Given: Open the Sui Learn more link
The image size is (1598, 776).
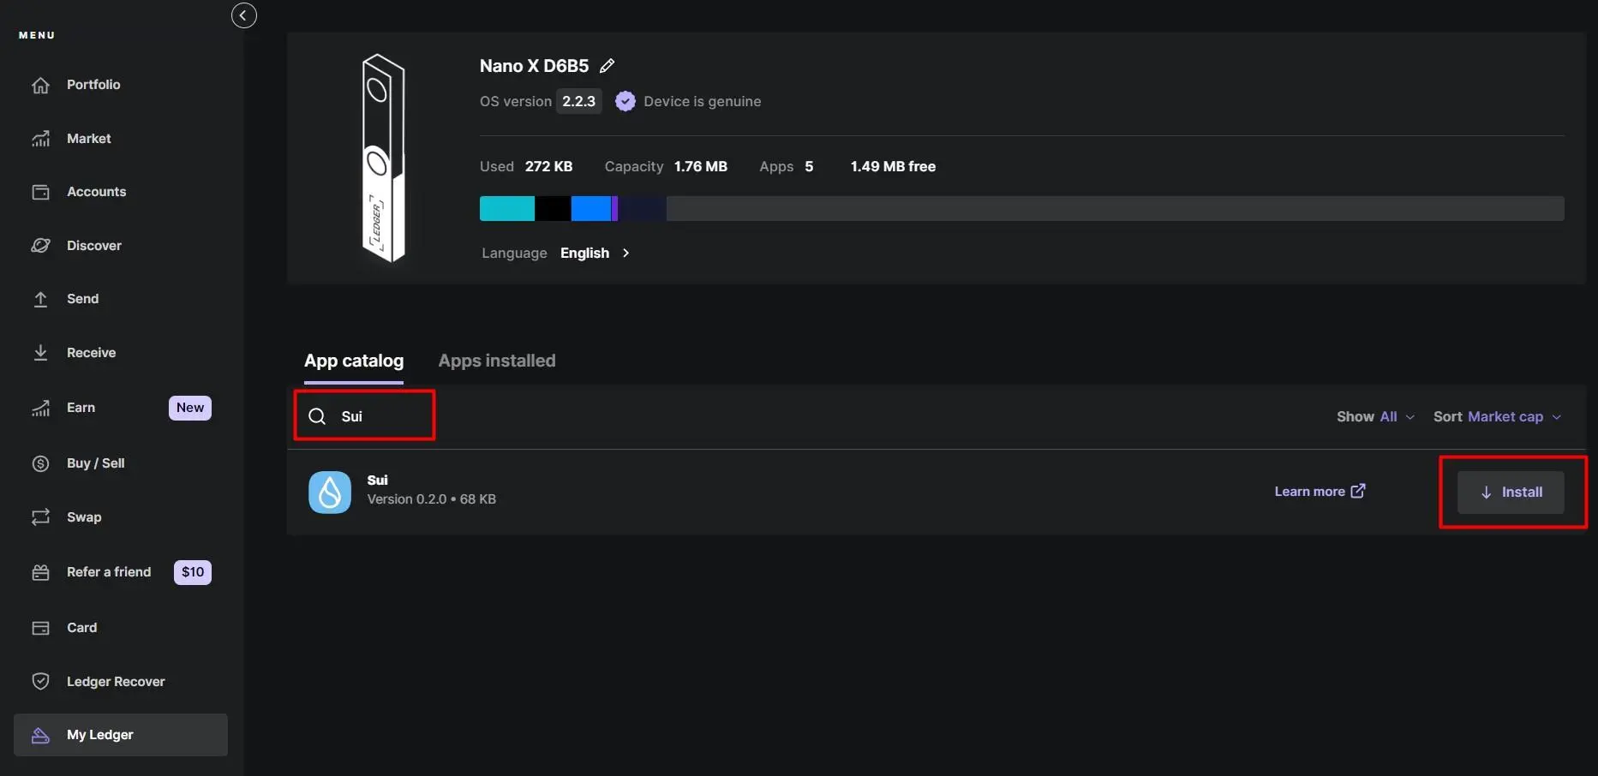Looking at the screenshot, I should (x=1320, y=492).
